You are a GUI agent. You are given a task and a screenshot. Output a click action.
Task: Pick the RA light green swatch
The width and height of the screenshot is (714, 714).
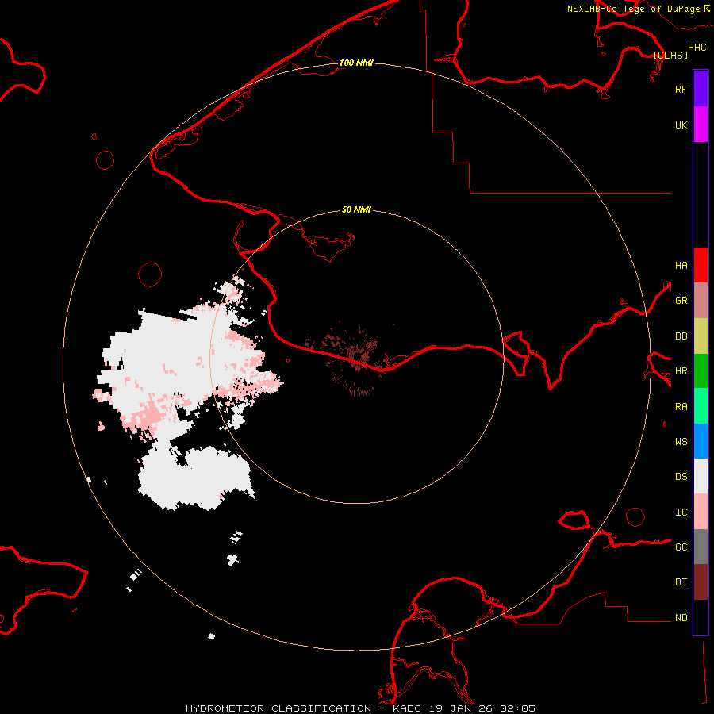tap(701, 405)
